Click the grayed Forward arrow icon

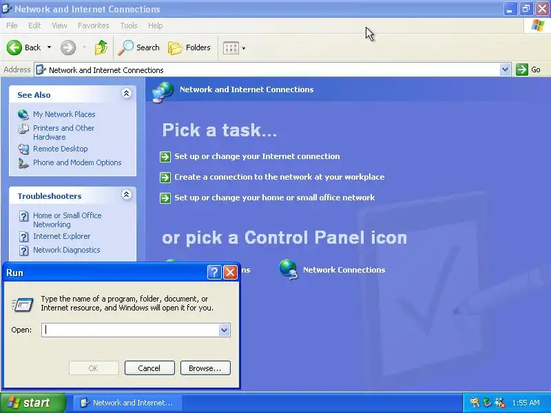68,47
